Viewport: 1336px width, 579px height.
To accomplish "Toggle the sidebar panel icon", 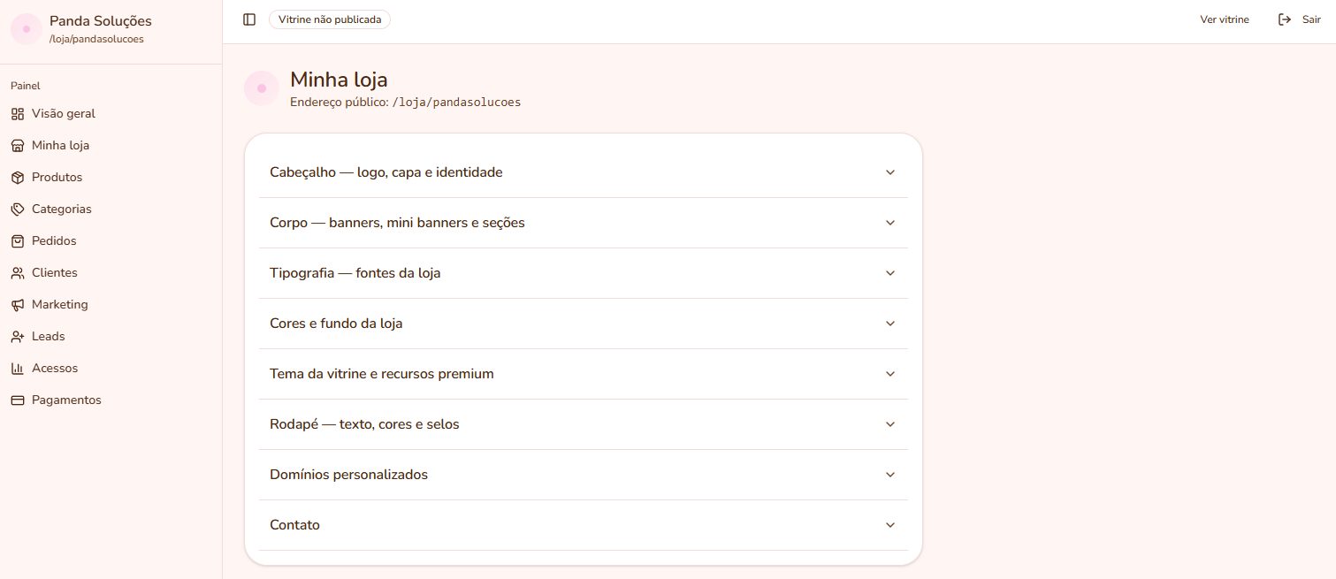I will (249, 19).
